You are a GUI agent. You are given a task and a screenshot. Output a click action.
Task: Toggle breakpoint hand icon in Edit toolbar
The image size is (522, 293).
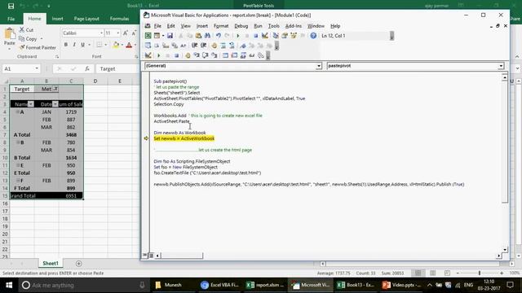tap(215, 46)
